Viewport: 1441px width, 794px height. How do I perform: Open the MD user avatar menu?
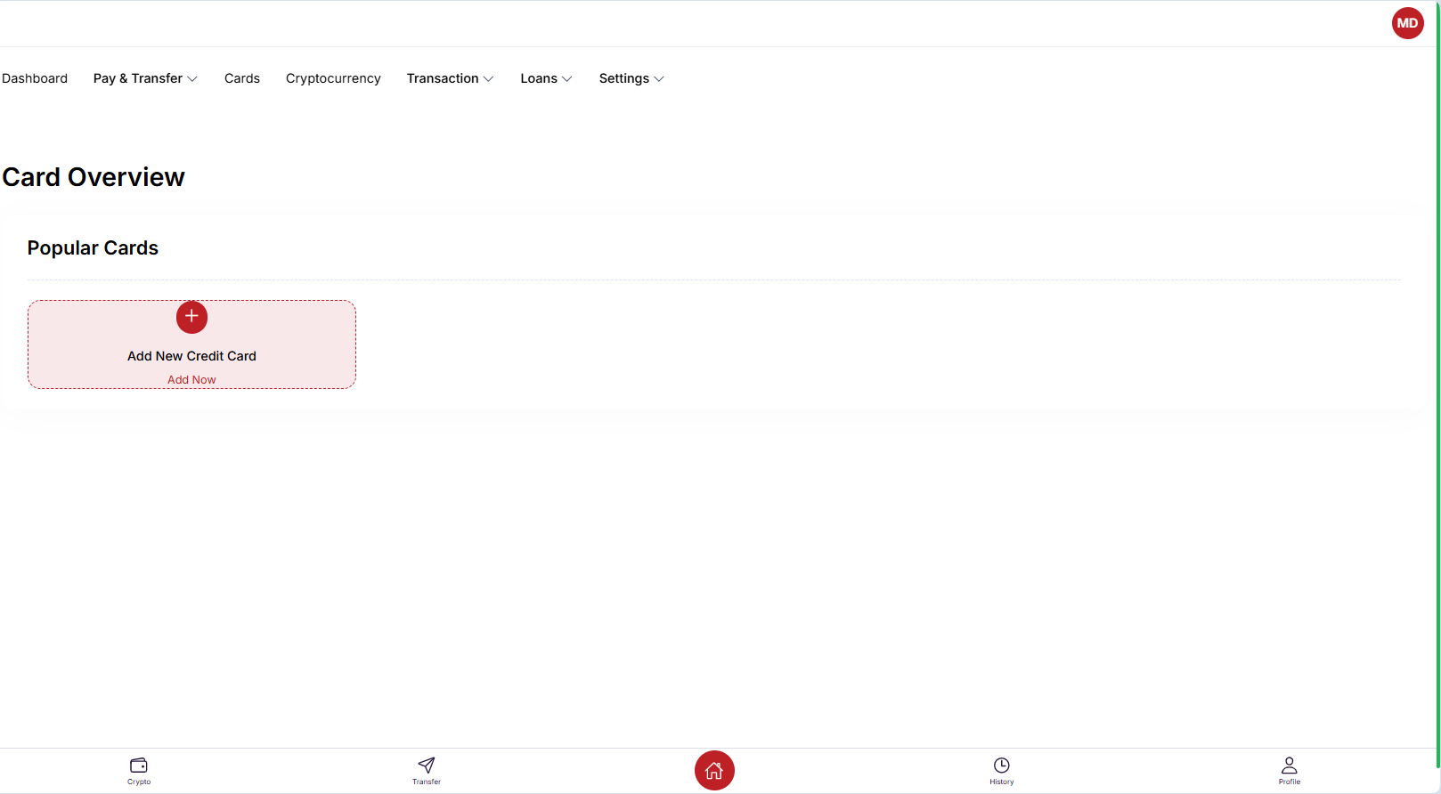(1407, 23)
